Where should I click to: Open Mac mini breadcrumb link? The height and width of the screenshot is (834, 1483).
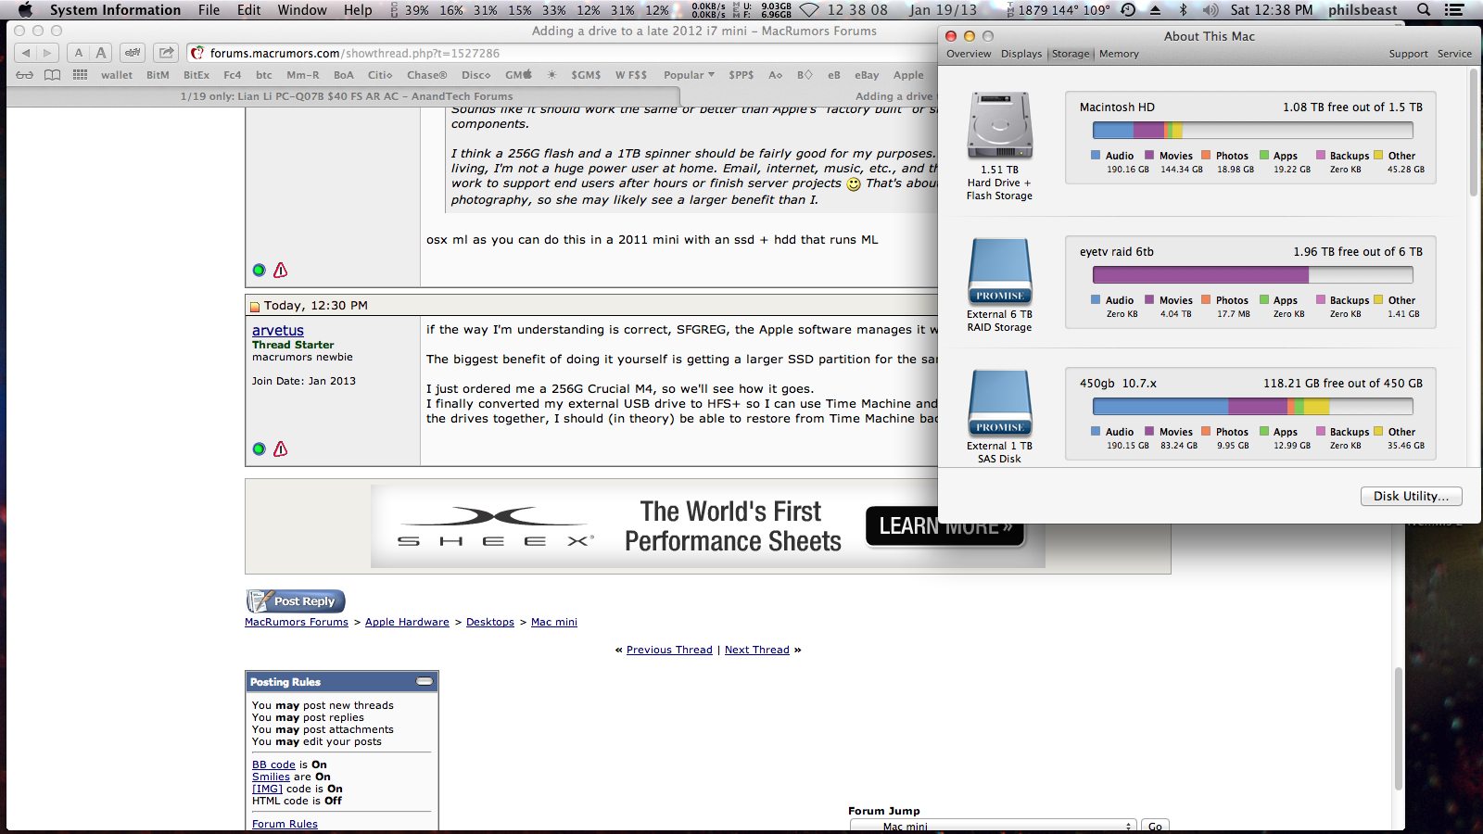tap(554, 623)
